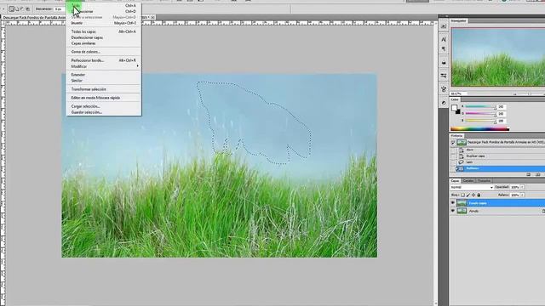This screenshot has width=545, height=306.
Task: Select the Duplicar capa history state
Action: pyautogui.click(x=501, y=156)
